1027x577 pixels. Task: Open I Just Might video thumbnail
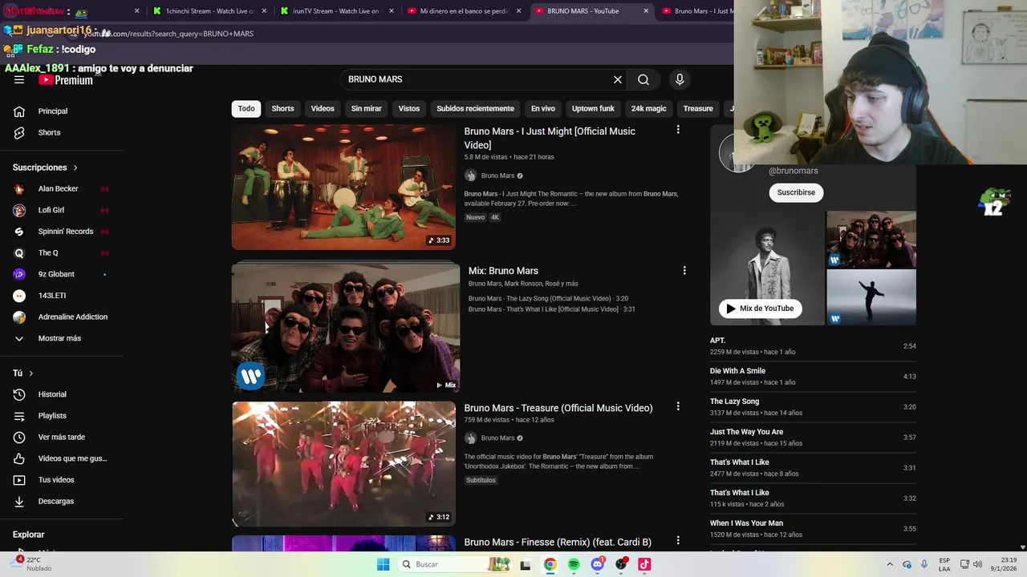(x=343, y=187)
